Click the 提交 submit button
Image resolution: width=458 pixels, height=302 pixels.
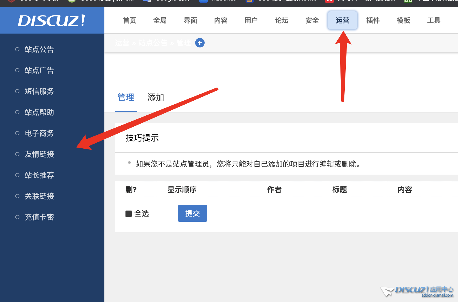(x=192, y=213)
